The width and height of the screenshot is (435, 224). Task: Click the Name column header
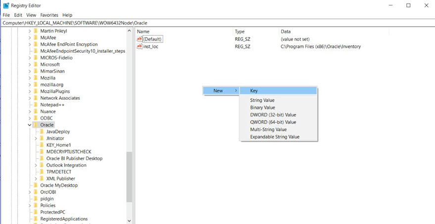[184, 32]
